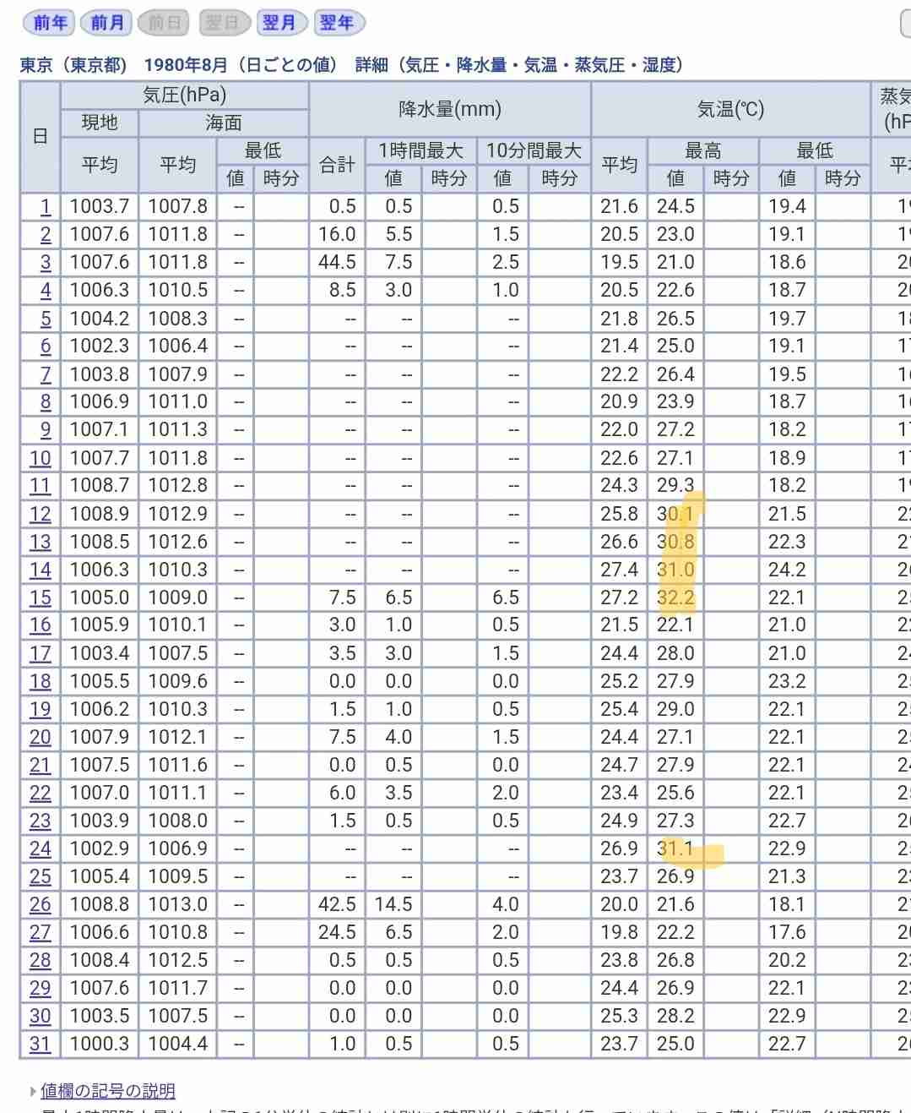Open day 29 link in the table
The width and height of the screenshot is (911, 1113).
41,988
